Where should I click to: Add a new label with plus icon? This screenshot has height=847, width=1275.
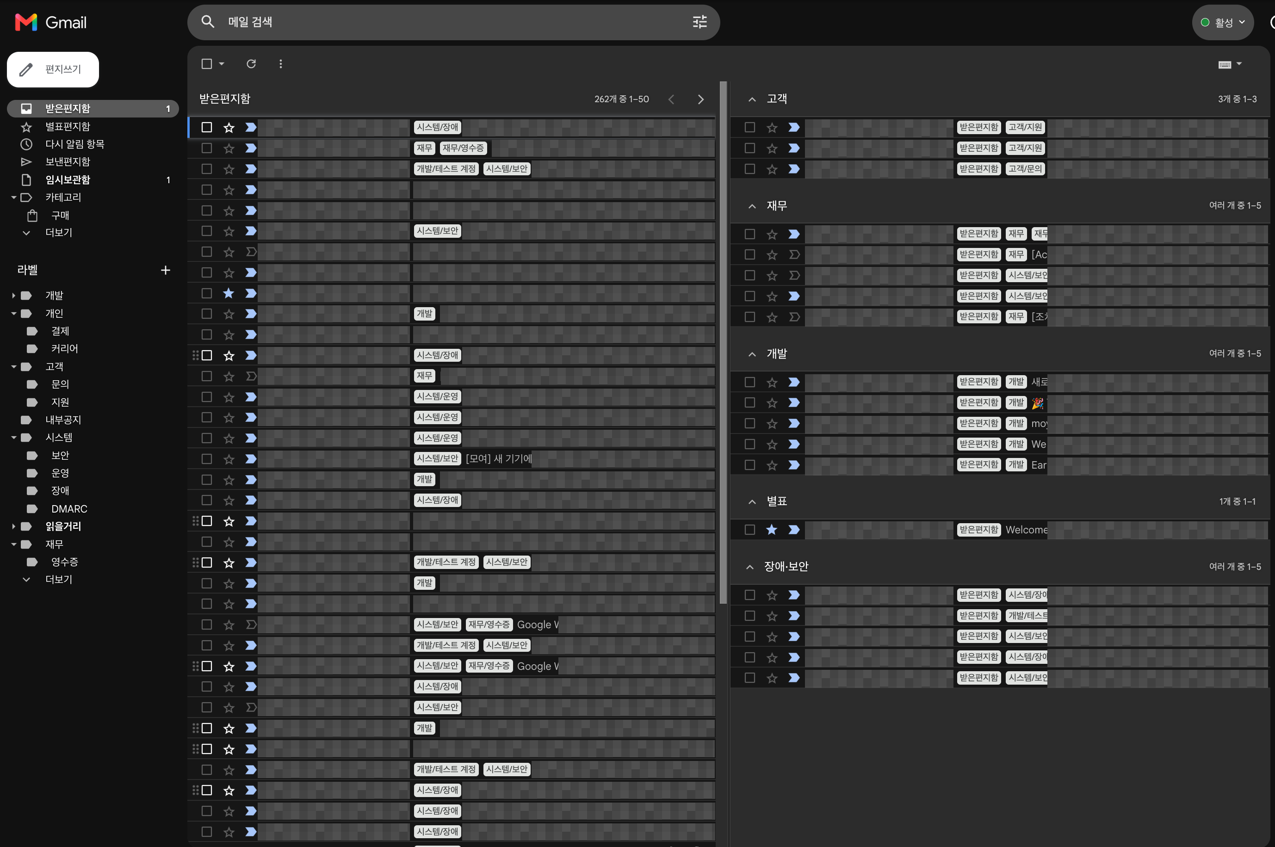tap(165, 270)
